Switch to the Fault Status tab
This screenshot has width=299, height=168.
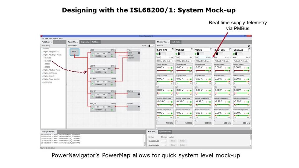(176, 42)
